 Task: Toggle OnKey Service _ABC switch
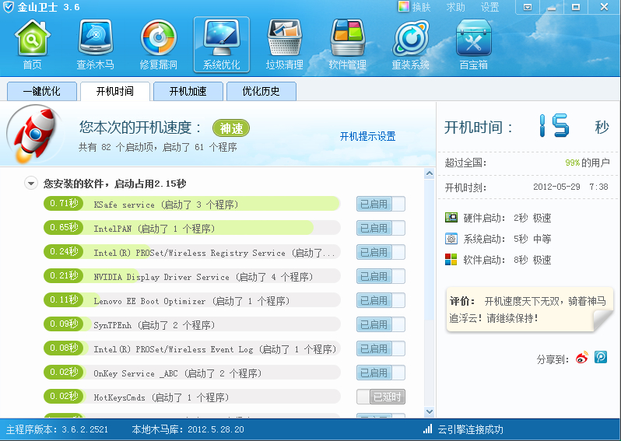point(381,373)
